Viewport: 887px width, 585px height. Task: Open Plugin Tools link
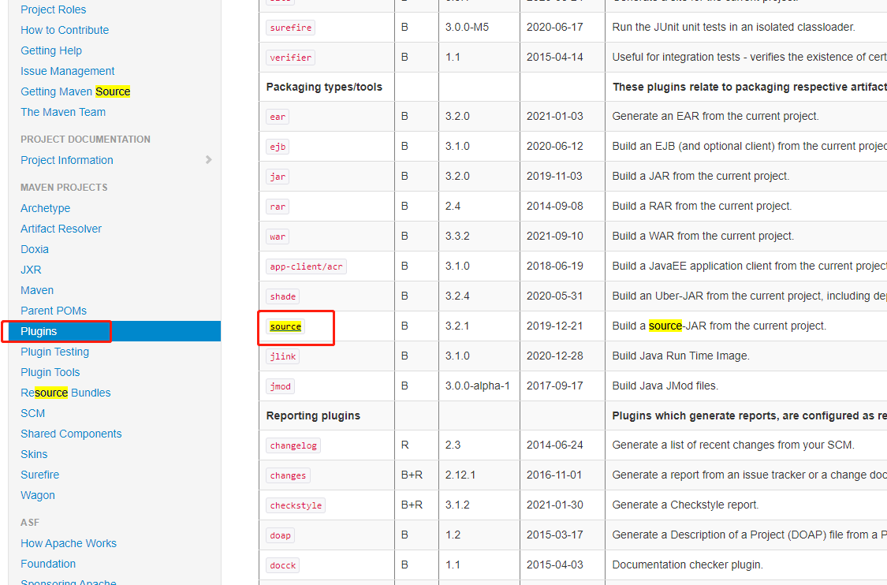[50, 372]
